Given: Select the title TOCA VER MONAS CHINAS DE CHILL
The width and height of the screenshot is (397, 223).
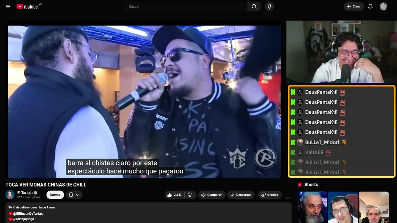Looking at the screenshot, I should pos(46,185).
